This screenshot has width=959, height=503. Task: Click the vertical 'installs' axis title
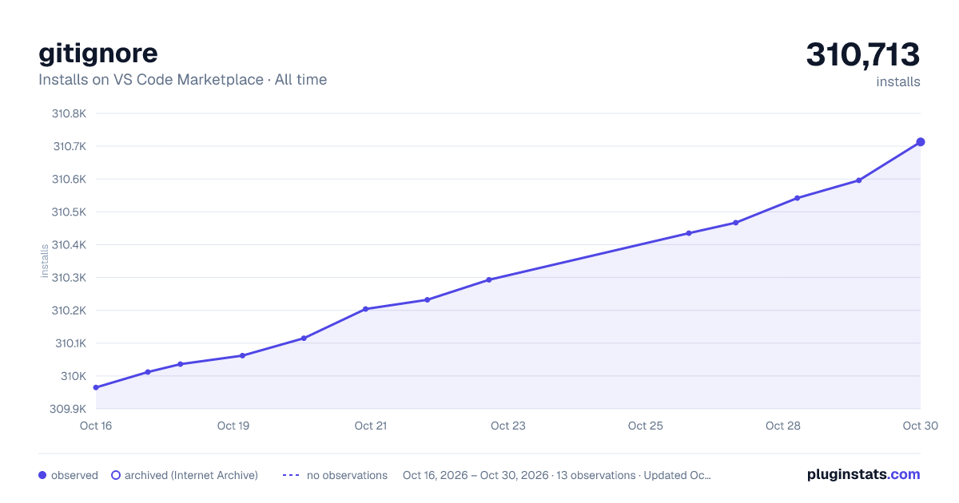point(45,262)
